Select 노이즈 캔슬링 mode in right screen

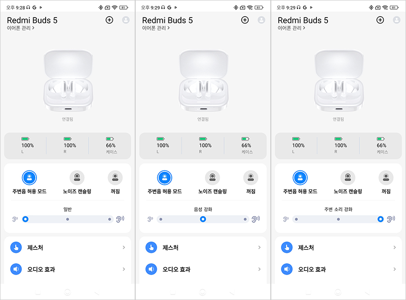(348, 178)
